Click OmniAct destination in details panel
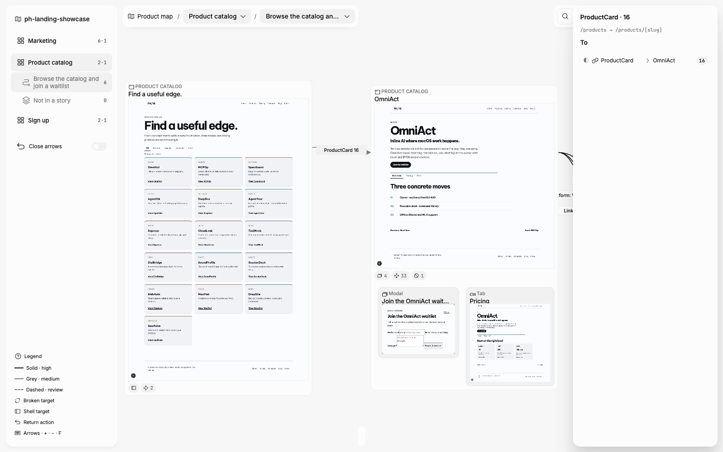Screen dimensions: 723x452 (x=664, y=61)
